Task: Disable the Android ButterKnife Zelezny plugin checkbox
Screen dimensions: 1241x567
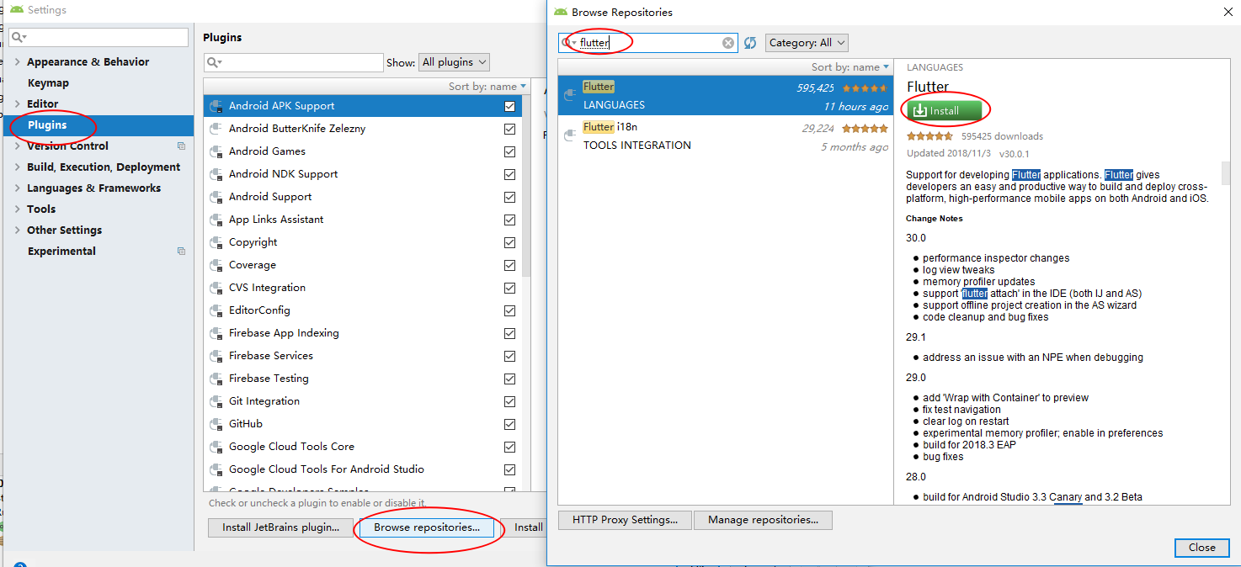Action: tap(509, 129)
